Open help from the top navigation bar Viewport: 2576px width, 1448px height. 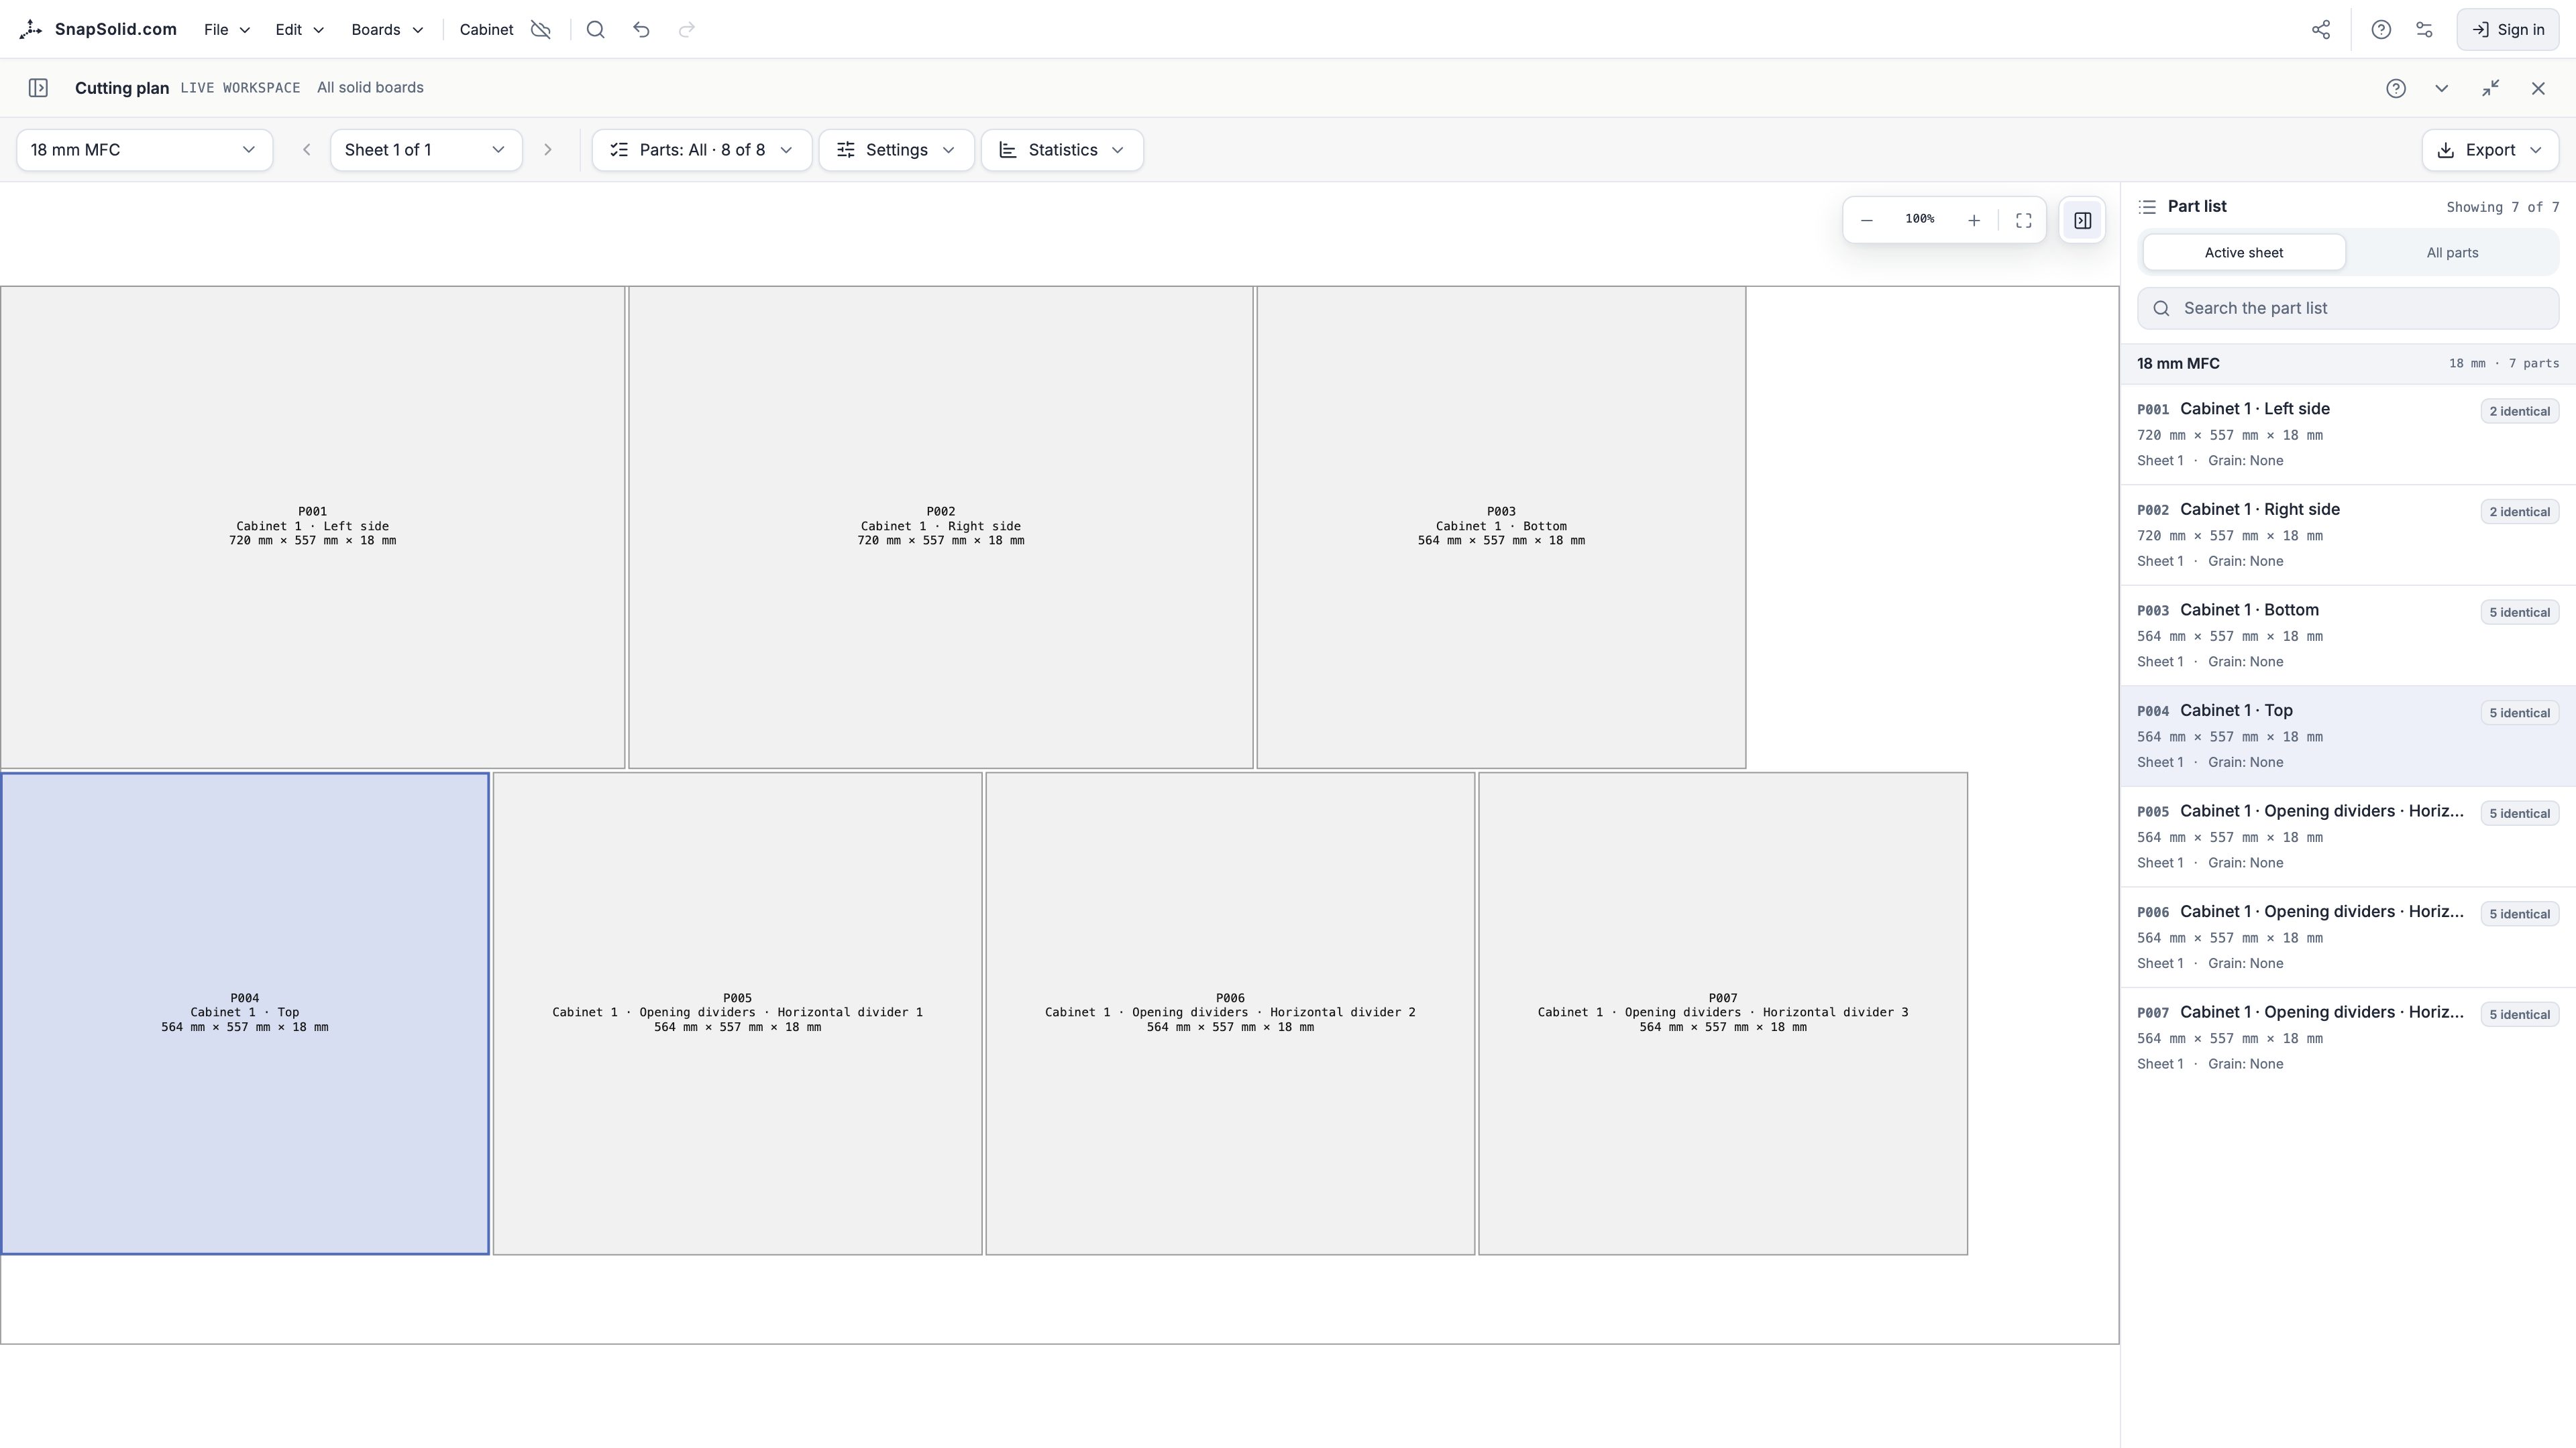click(2381, 29)
